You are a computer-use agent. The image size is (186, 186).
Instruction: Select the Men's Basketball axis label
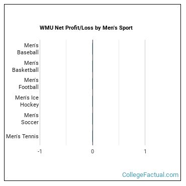25,66
